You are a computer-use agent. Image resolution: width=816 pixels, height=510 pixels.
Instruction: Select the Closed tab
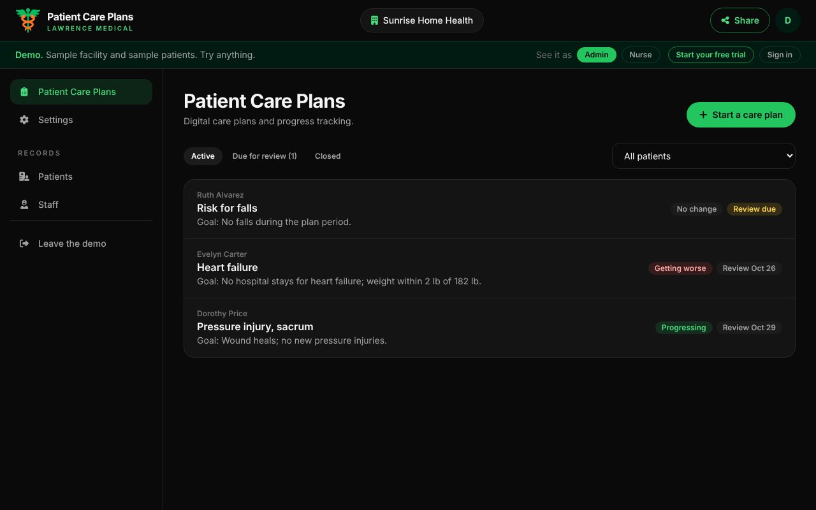[328, 156]
